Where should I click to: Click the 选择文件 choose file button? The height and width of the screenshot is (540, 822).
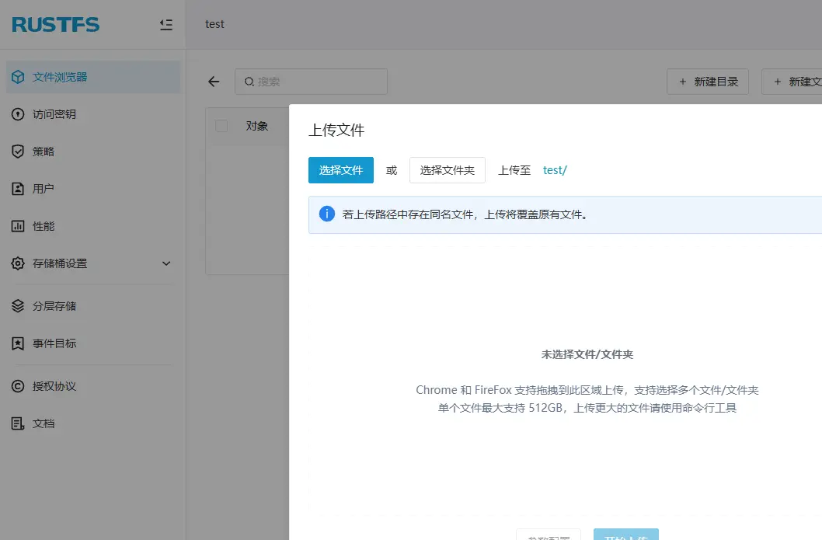pyautogui.click(x=340, y=169)
